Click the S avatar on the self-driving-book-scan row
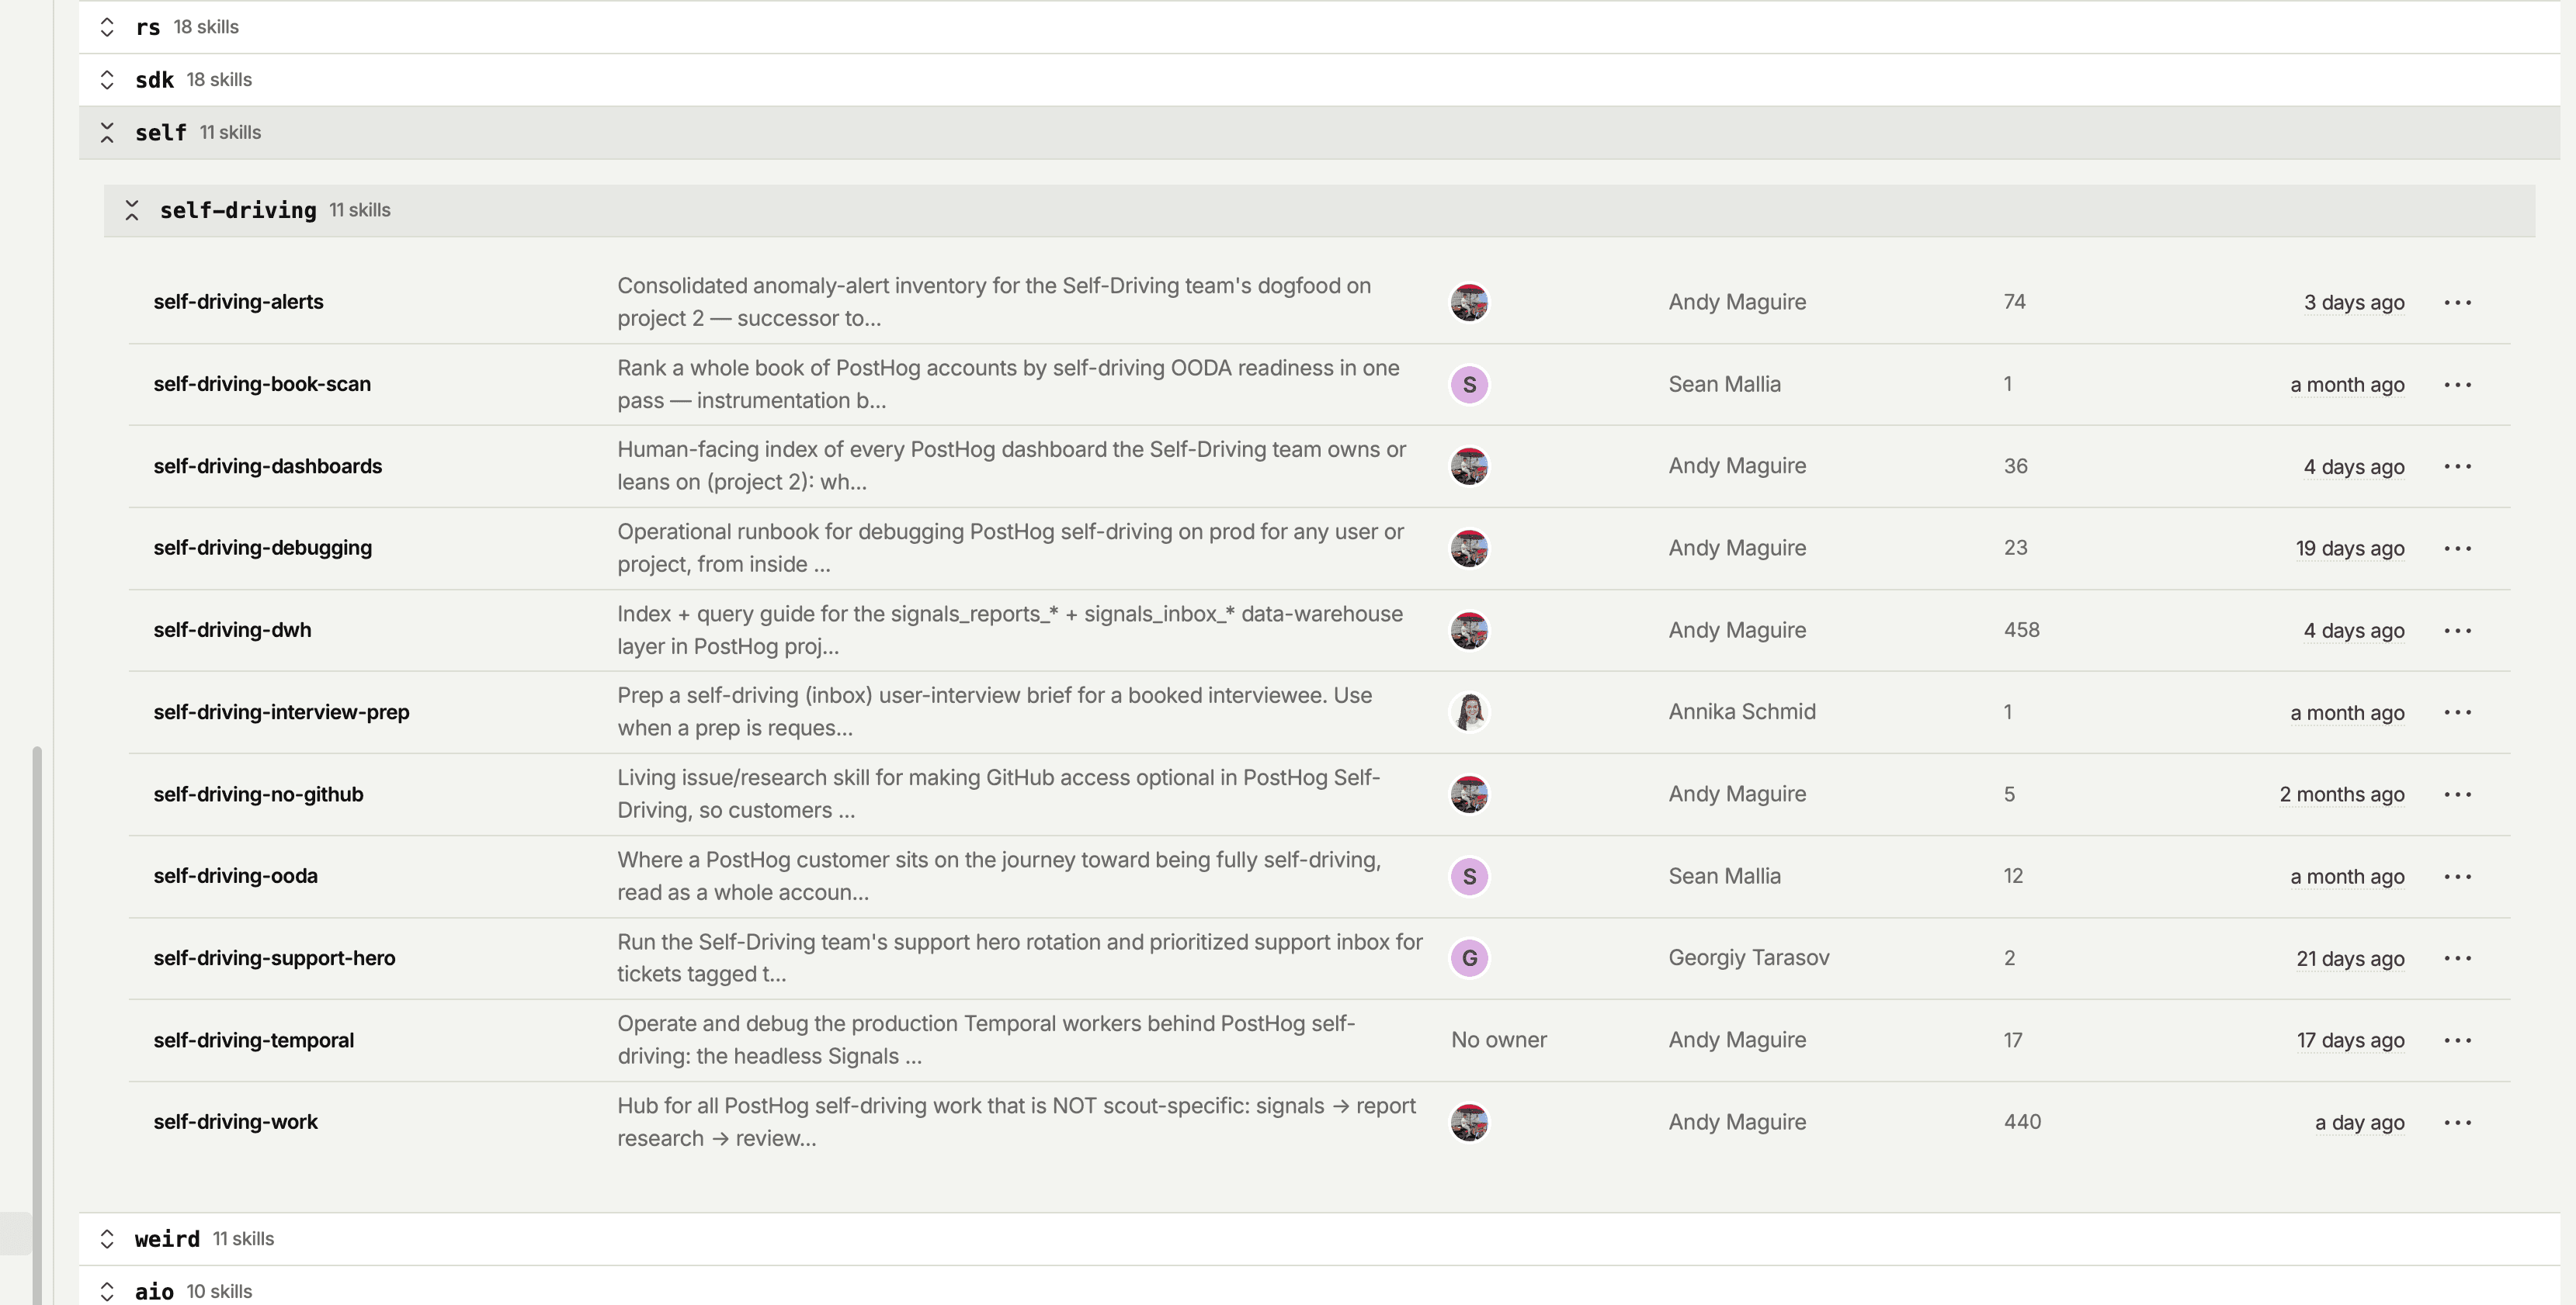This screenshot has width=2576, height=1305. 1469,384
